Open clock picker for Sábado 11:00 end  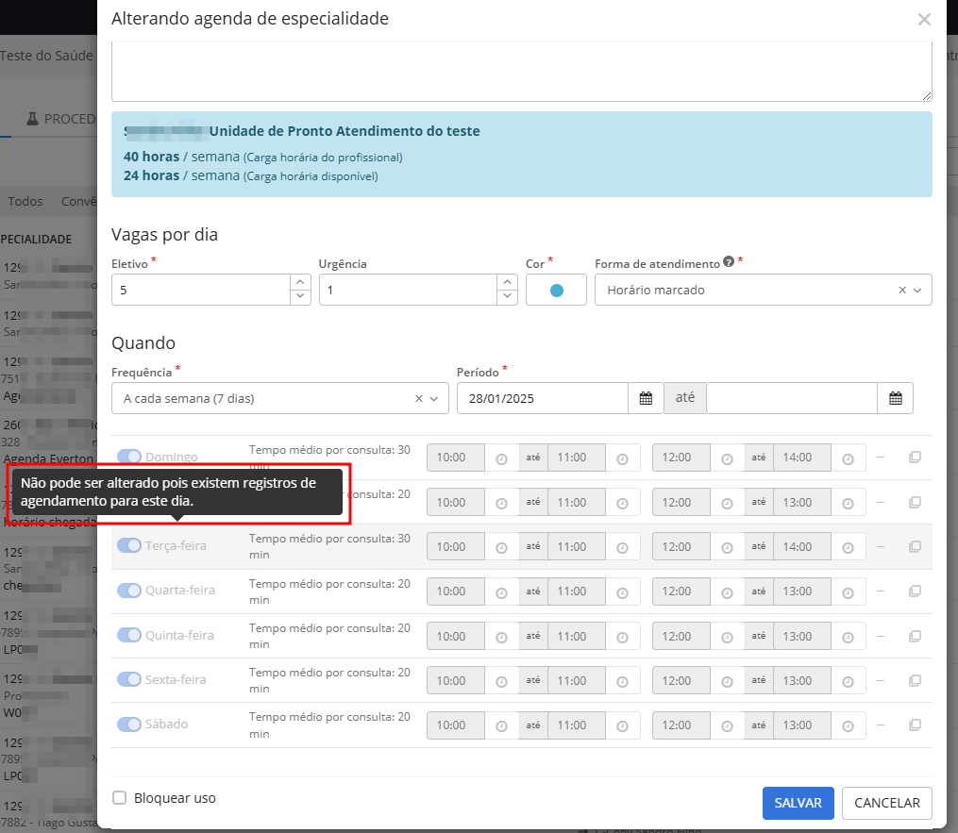622,726
